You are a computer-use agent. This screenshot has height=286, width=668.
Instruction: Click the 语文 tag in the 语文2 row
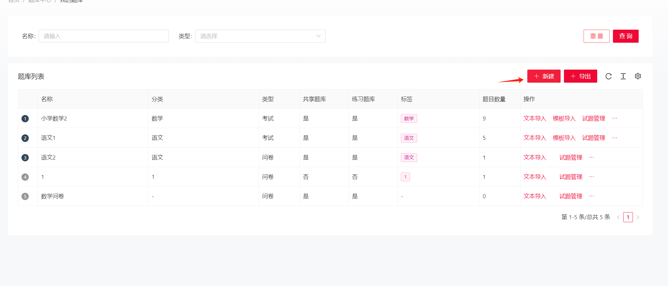(409, 157)
